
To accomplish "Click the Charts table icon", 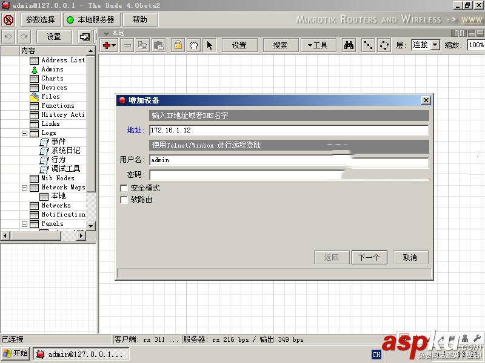I will tap(35, 79).
